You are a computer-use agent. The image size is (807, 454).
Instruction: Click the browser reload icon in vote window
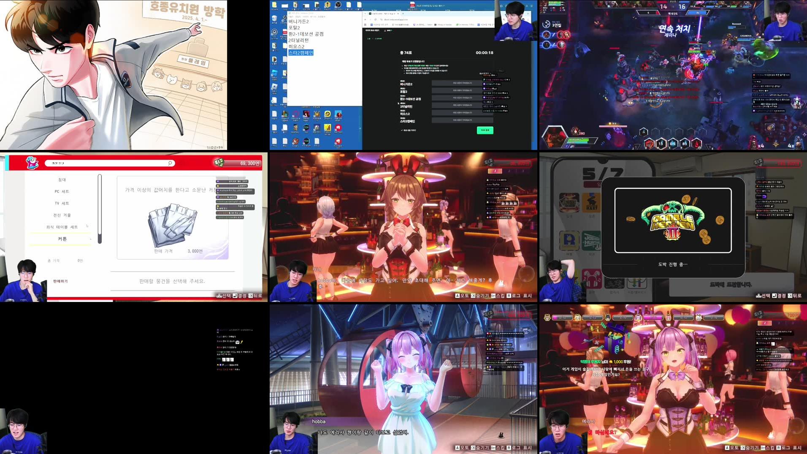pyautogui.click(x=375, y=19)
